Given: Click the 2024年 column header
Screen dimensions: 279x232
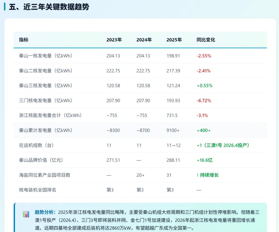Looking at the screenshot, I should tap(144, 40).
